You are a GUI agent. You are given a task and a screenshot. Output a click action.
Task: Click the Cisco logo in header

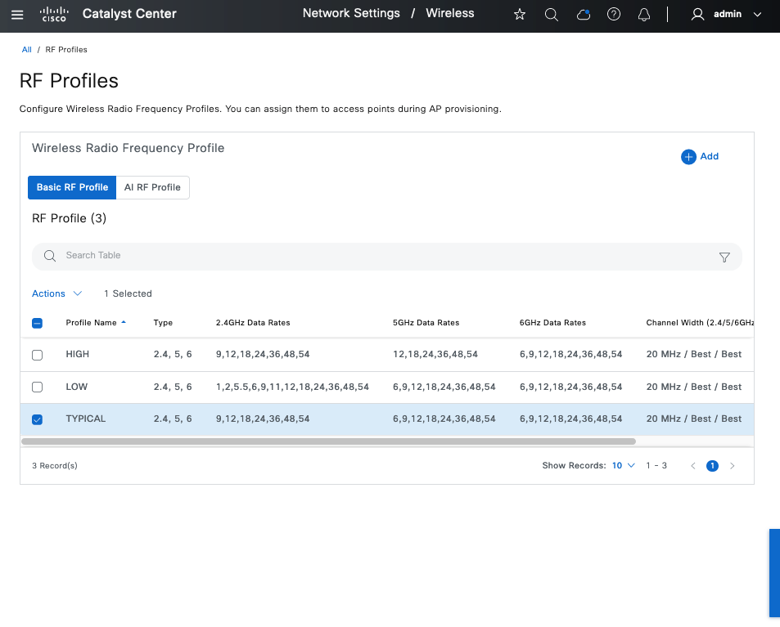[x=53, y=14]
